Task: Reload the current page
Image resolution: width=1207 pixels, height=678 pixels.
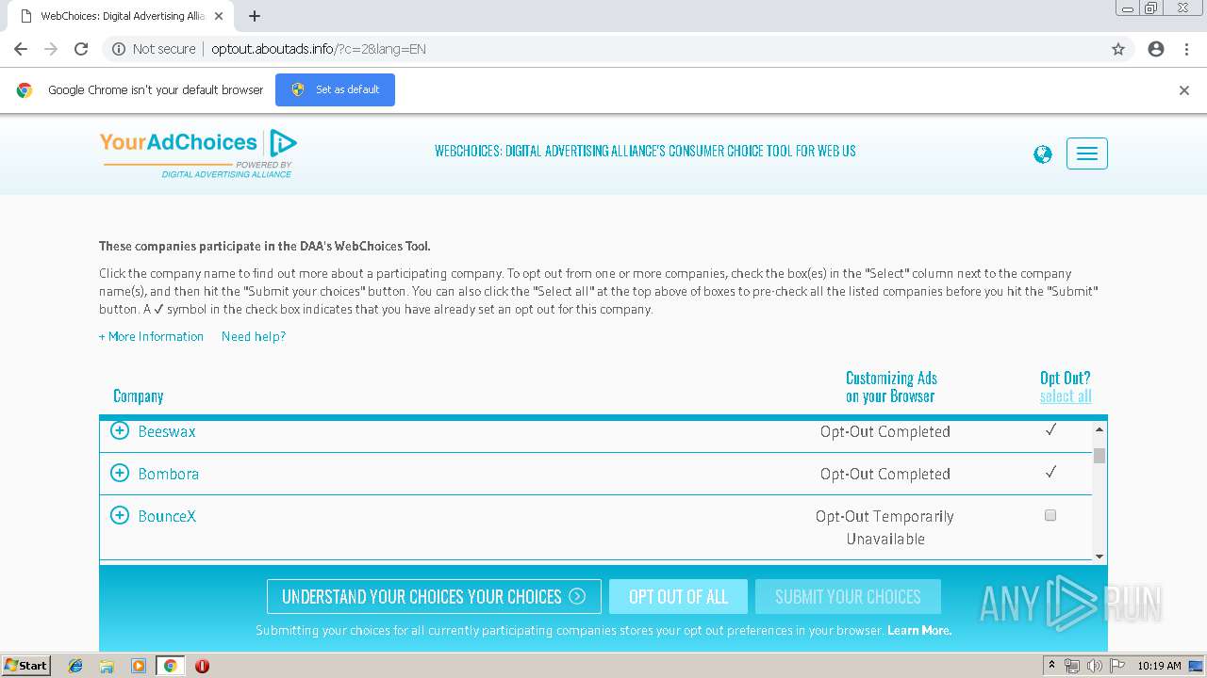Action: tap(81, 49)
